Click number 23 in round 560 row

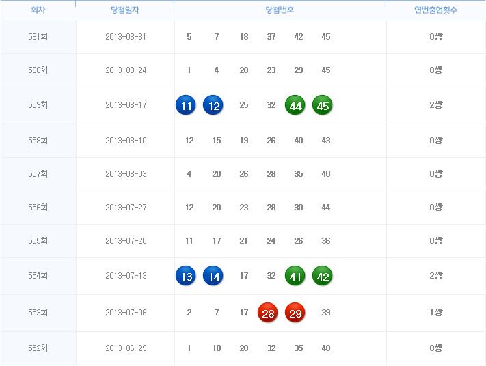coord(271,70)
